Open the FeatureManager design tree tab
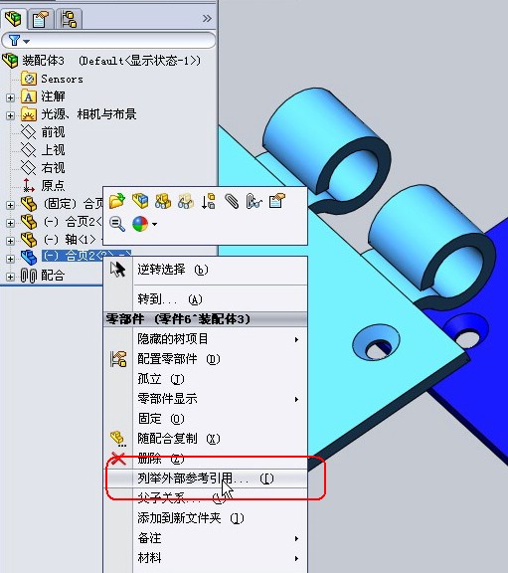 coord(13,18)
